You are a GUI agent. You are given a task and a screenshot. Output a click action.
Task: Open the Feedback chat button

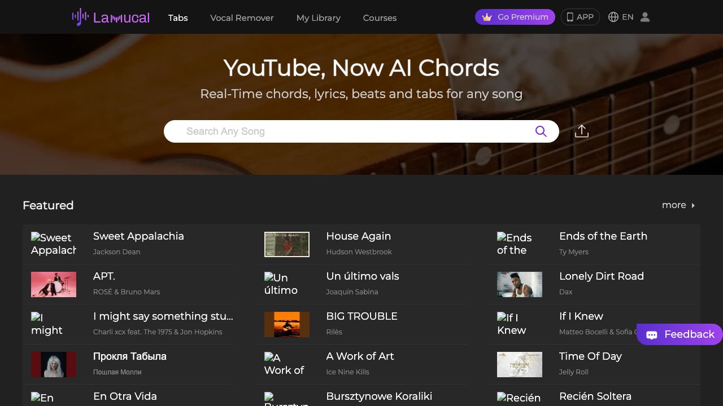click(x=680, y=334)
